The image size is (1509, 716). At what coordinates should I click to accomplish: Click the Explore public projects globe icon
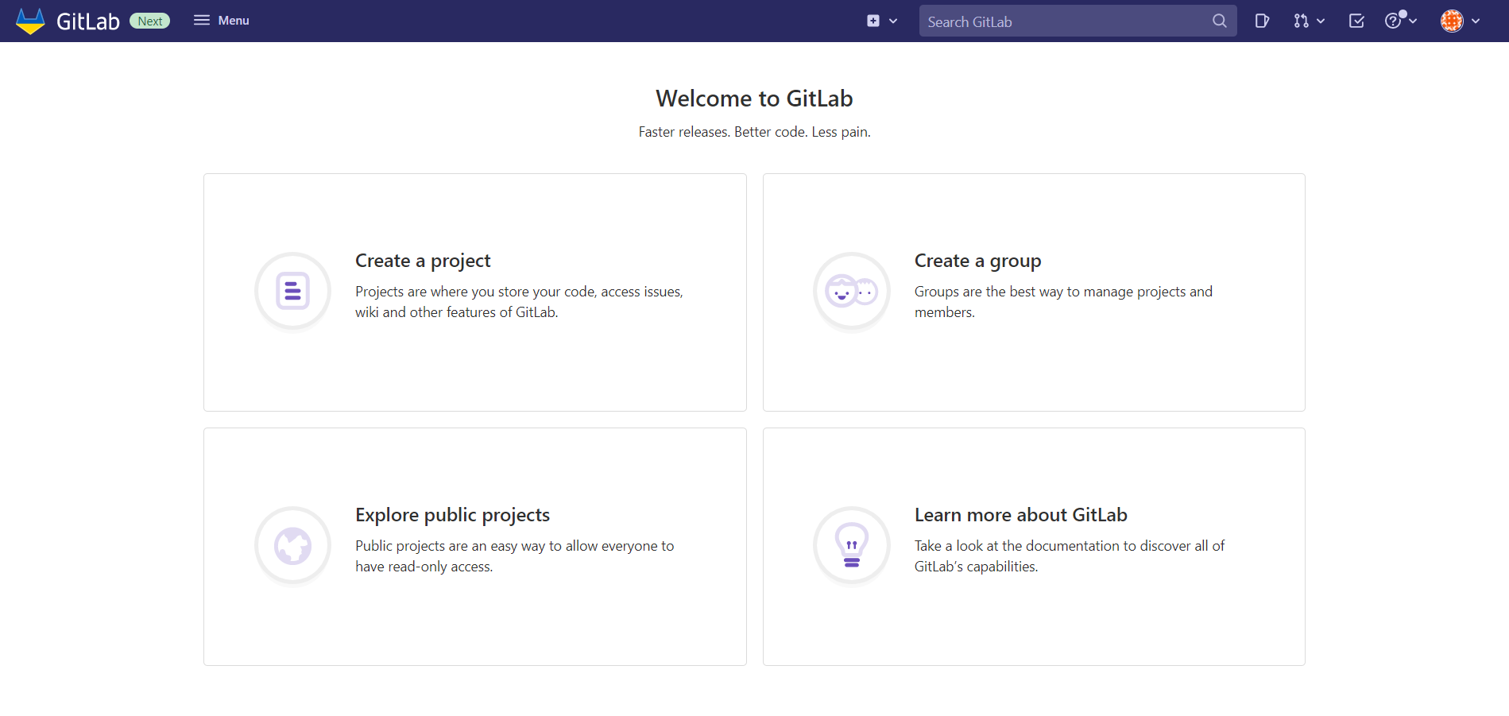pos(292,546)
